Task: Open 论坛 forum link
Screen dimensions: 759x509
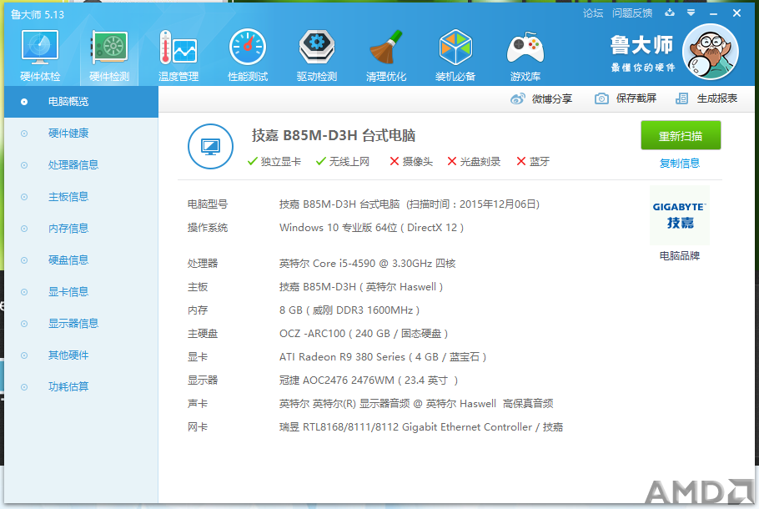Action: (x=593, y=13)
